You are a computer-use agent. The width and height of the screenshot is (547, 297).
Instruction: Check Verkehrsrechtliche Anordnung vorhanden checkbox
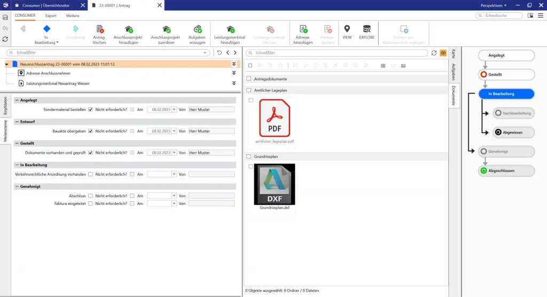pos(90,174)
